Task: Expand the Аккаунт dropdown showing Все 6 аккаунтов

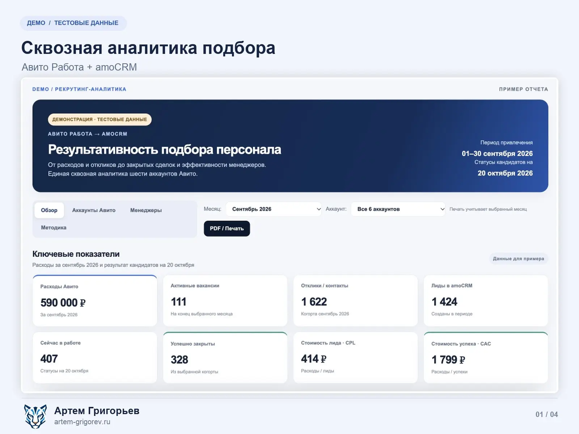Action: pyautogui.click(x=398, y=209)
